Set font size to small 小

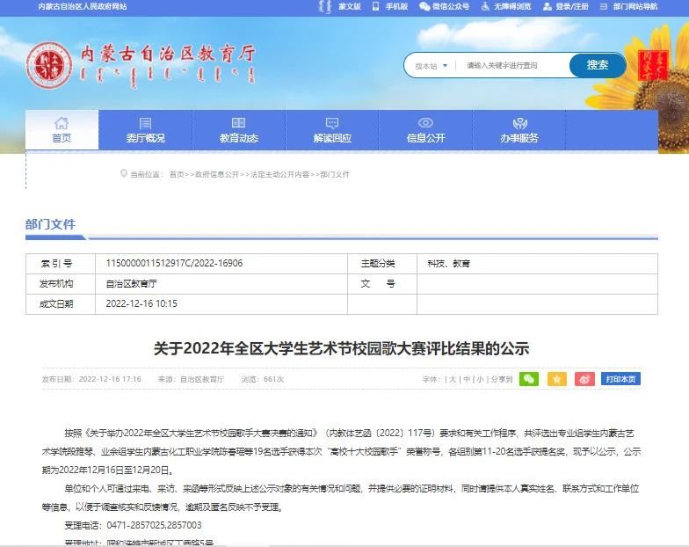[x=480, y=380]
